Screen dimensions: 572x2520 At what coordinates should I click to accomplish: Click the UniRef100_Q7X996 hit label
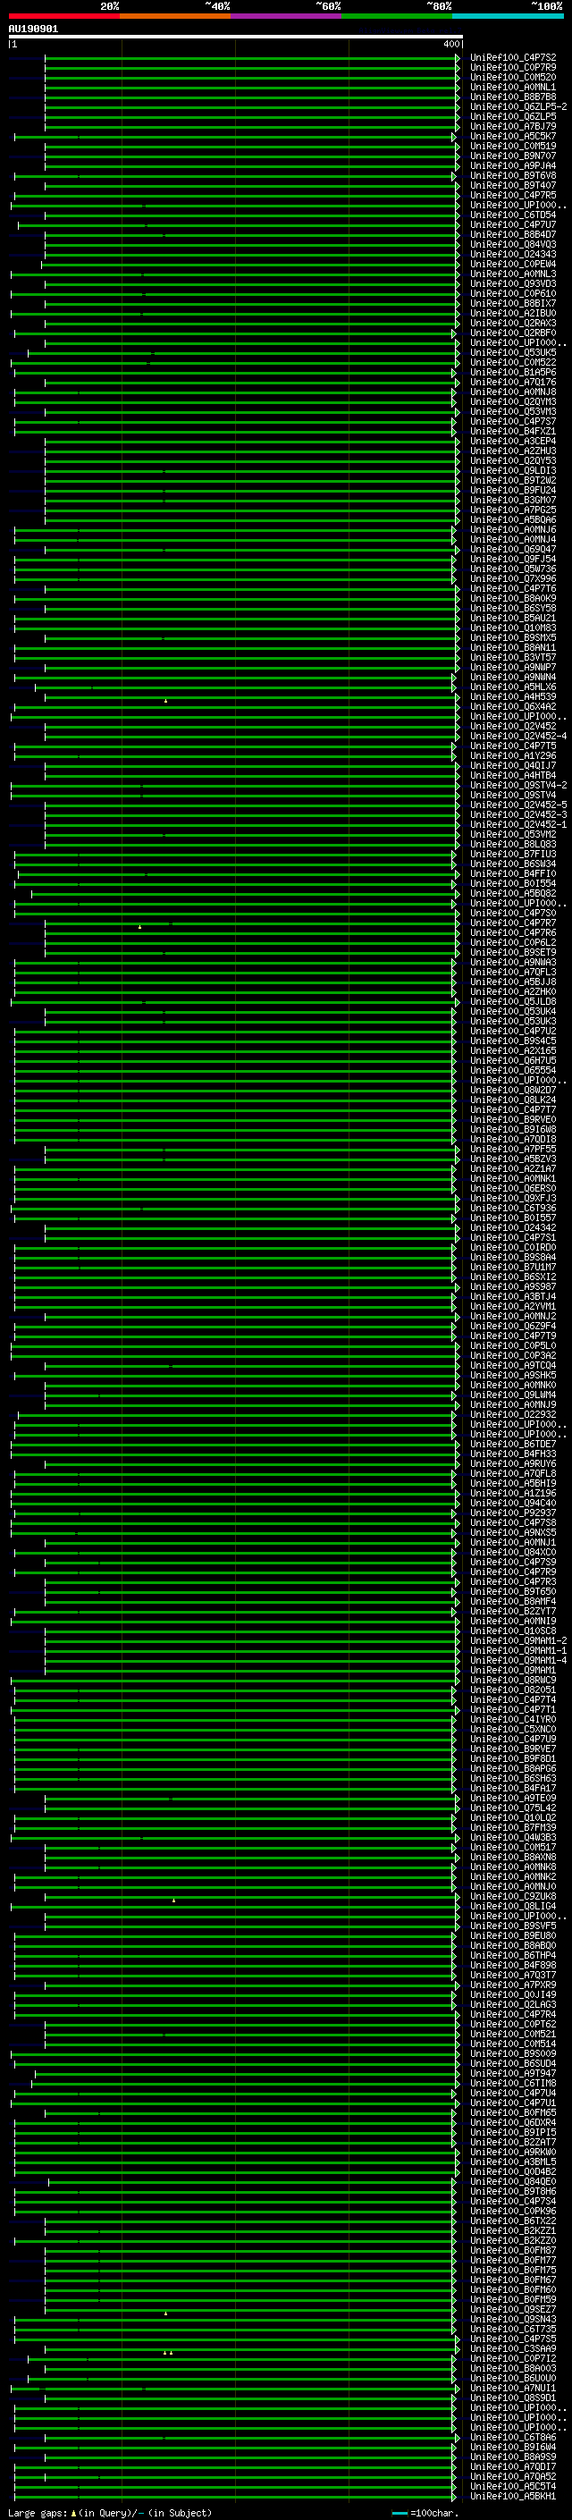(513, 579)
